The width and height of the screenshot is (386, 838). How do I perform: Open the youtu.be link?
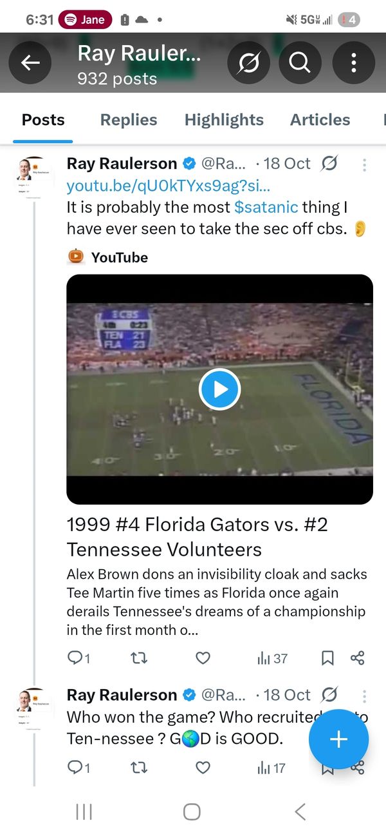pos(169,186)
